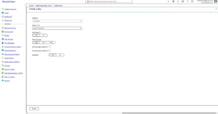Select EC key type
The width and height of the screenshot is (218, 114).
44,35
